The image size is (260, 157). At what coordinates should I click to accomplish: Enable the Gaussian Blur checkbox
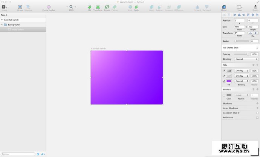click(x=257, y=113)
